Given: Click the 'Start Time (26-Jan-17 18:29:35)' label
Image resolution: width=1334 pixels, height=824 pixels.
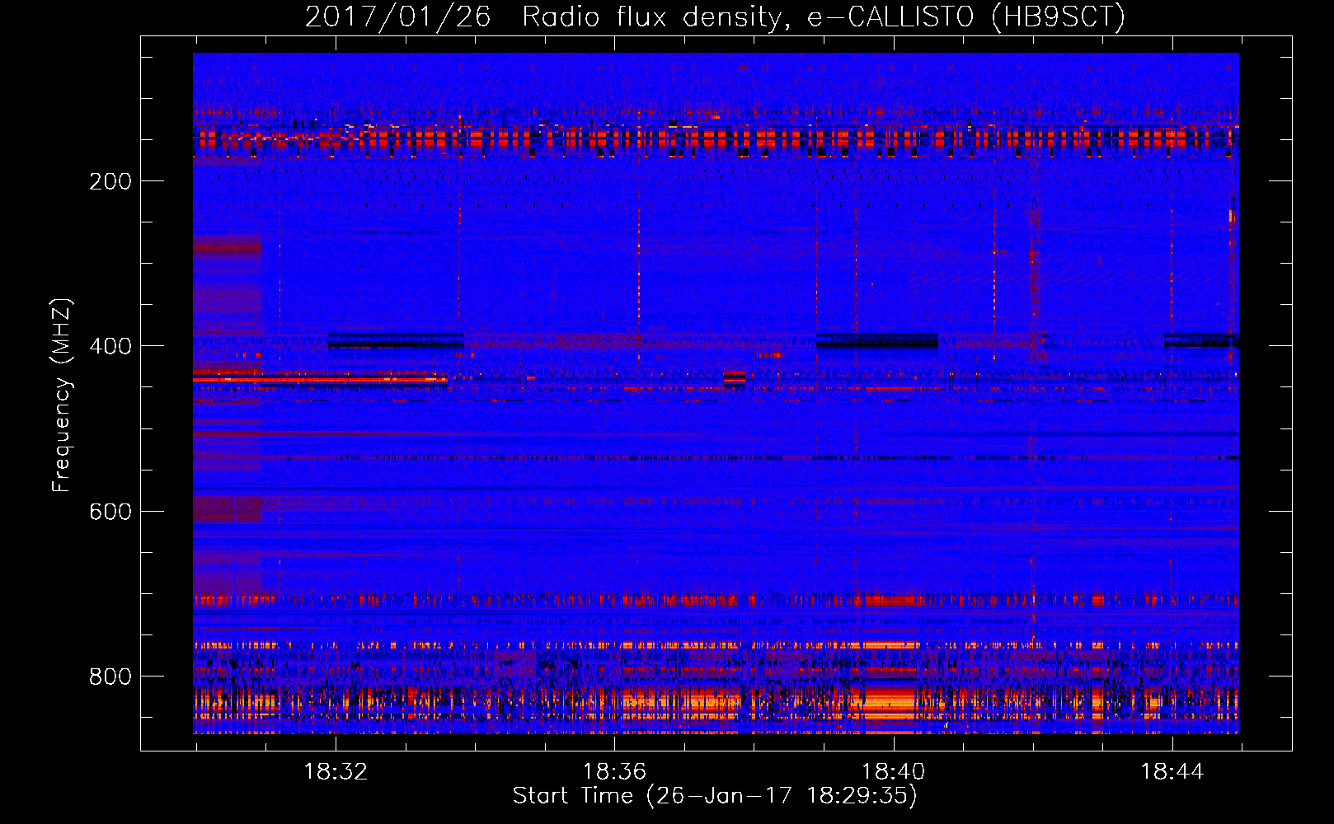Looking at the screenshot, I should [x=715, y=796].
